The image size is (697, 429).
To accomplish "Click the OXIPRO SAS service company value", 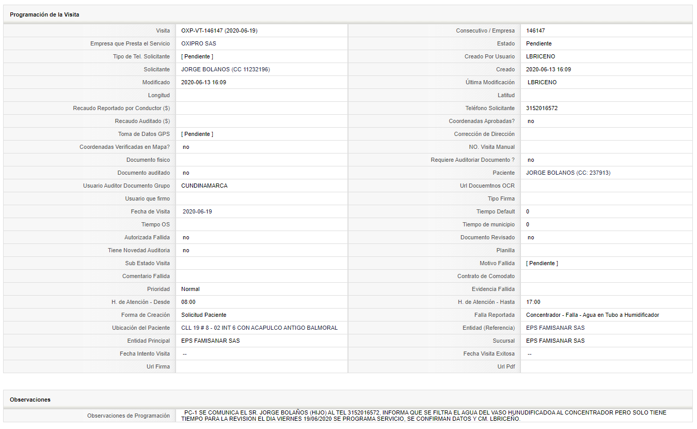I will coord(199,44).
